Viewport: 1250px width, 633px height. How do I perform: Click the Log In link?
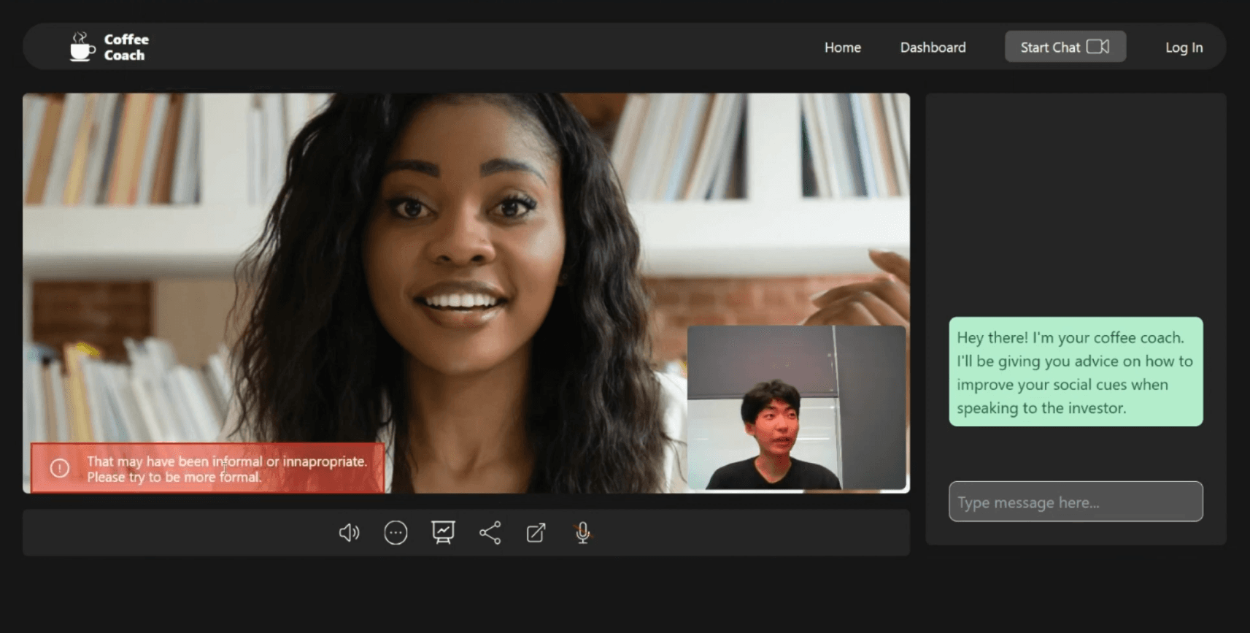[x=1184, y=47]
